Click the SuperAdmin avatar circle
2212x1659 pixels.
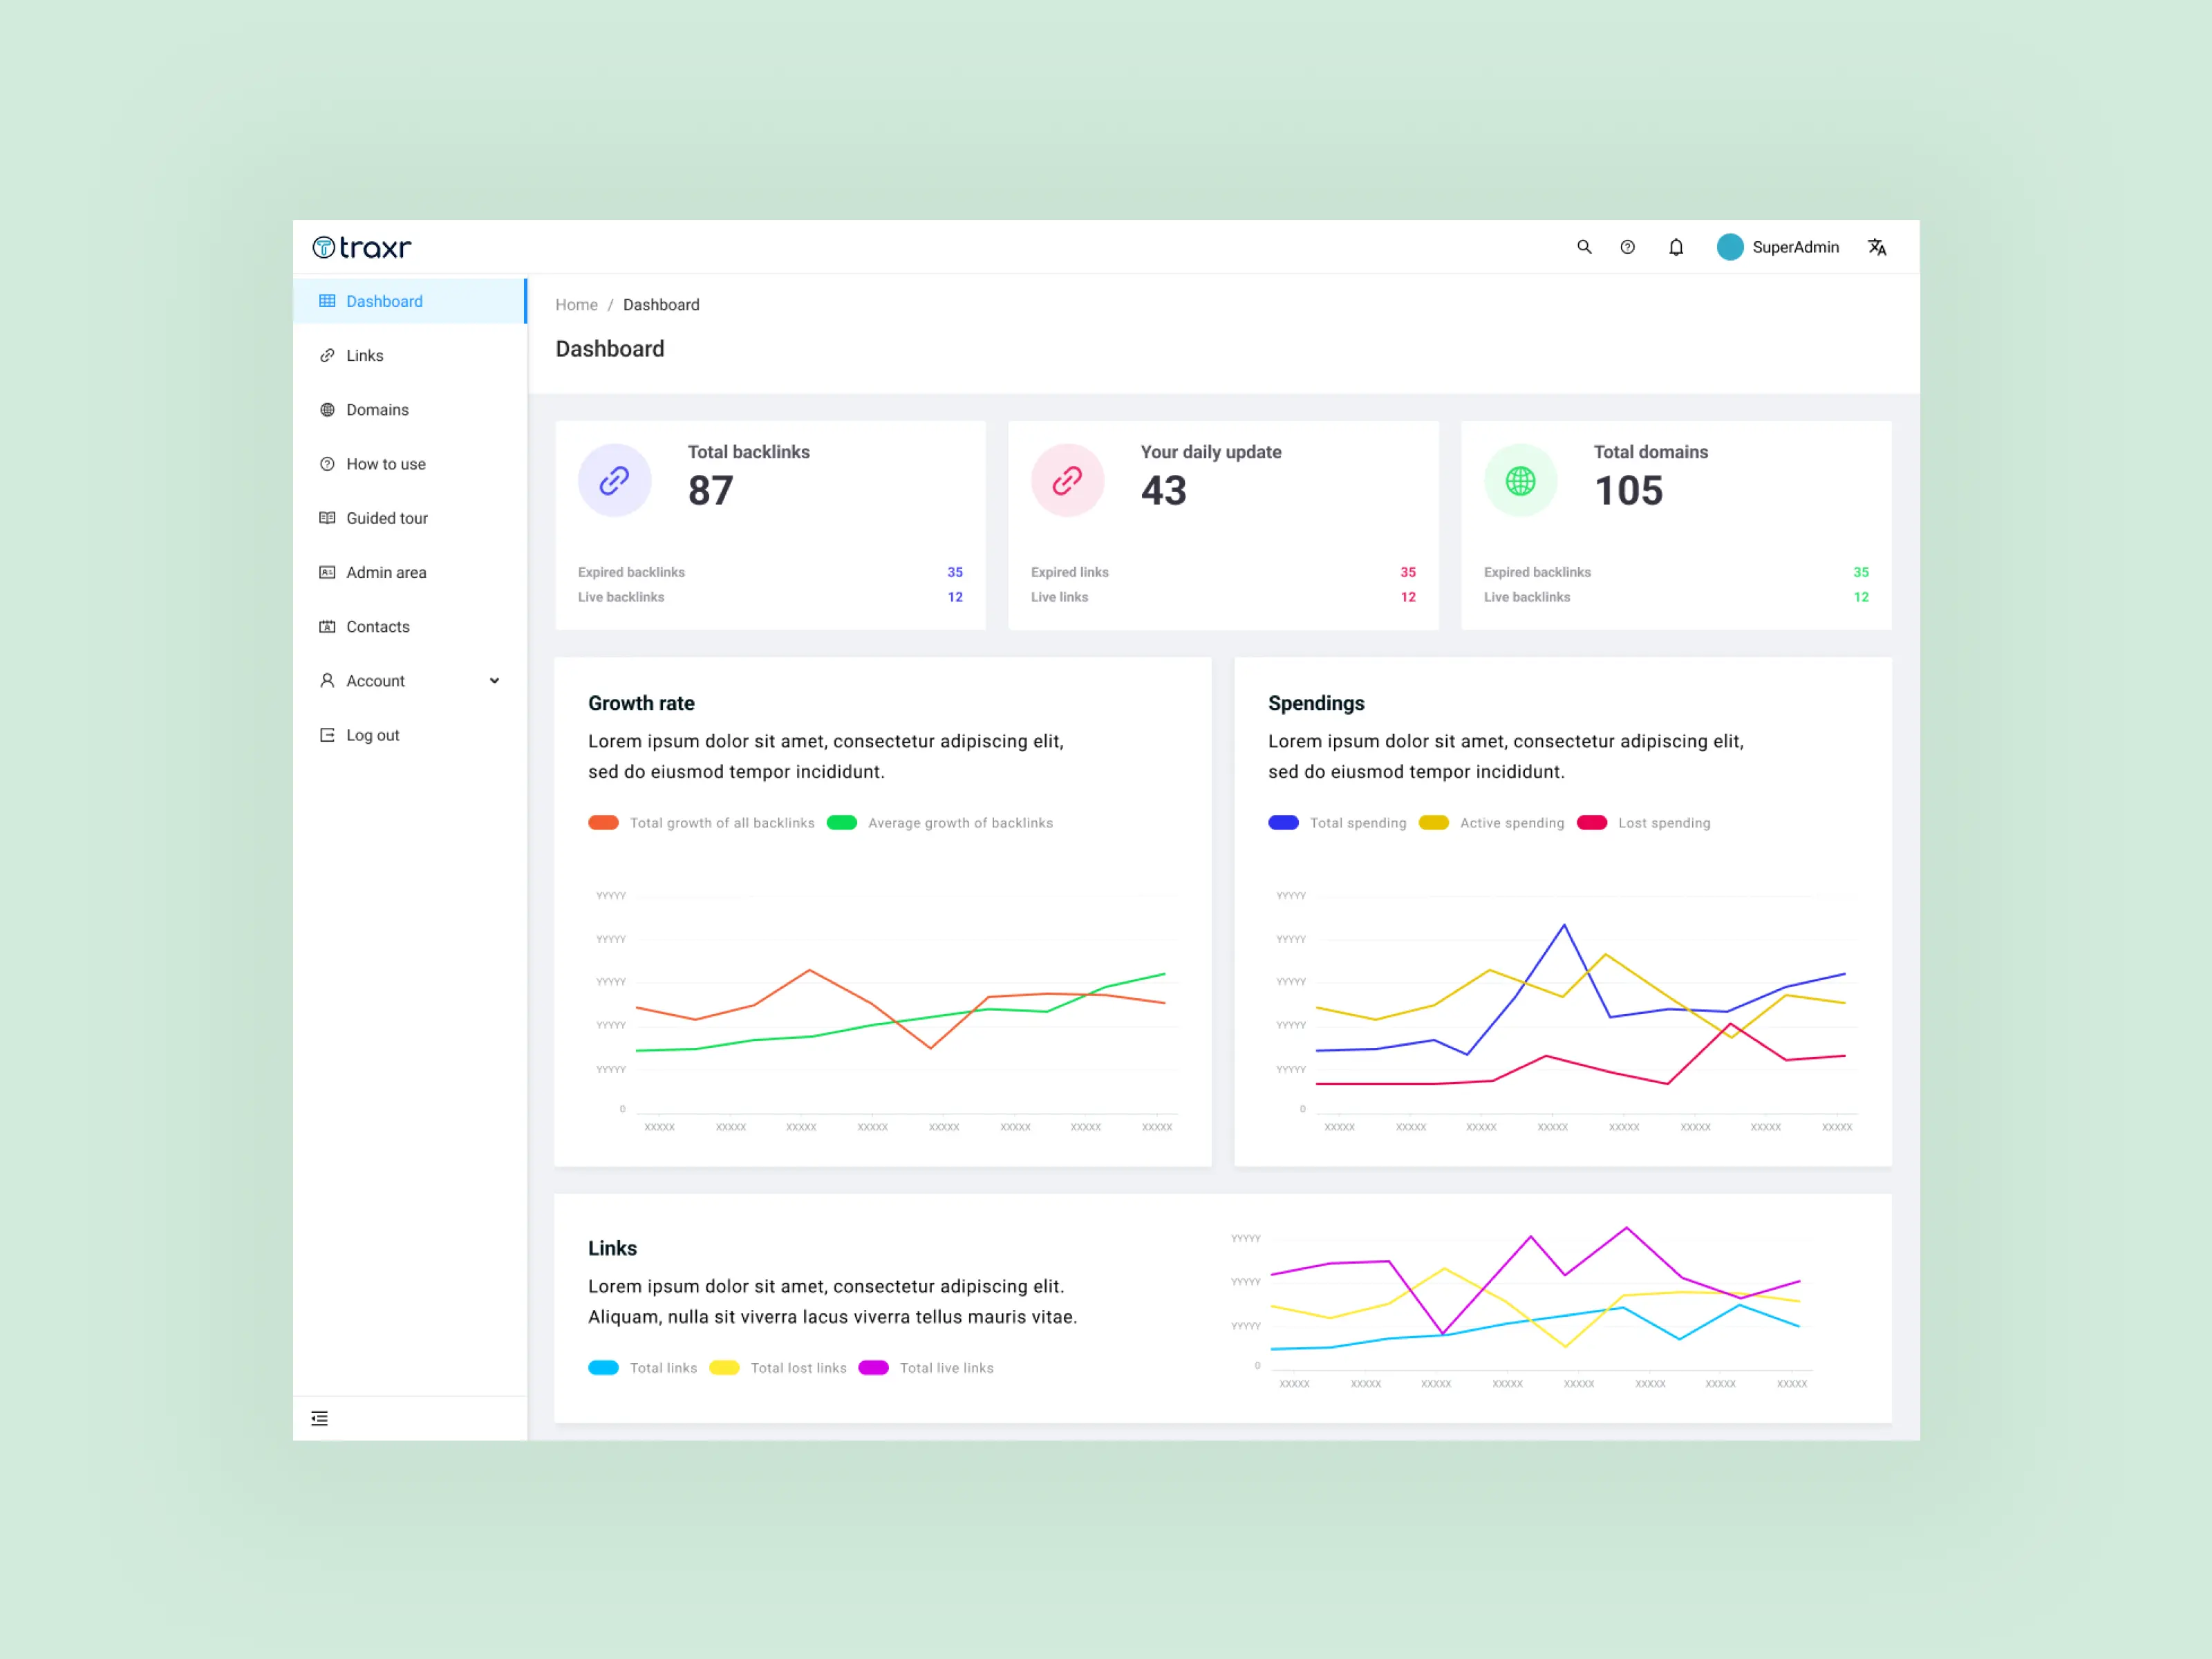1730,247
